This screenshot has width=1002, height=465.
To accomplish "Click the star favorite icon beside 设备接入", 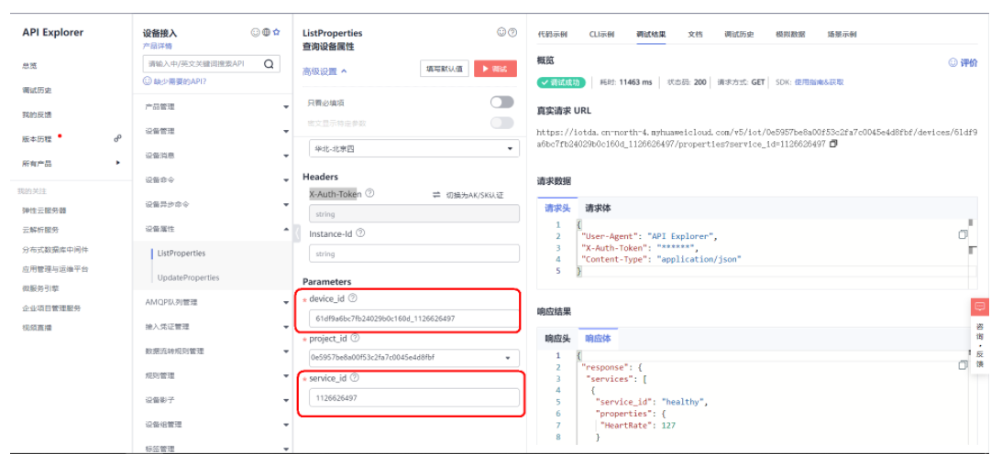I will tap(277, 33).
